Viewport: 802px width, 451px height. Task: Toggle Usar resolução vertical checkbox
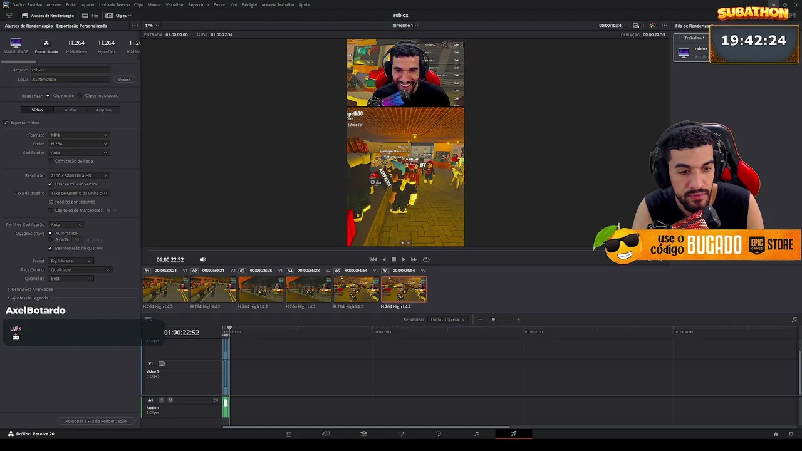click(x=50, y=184)
